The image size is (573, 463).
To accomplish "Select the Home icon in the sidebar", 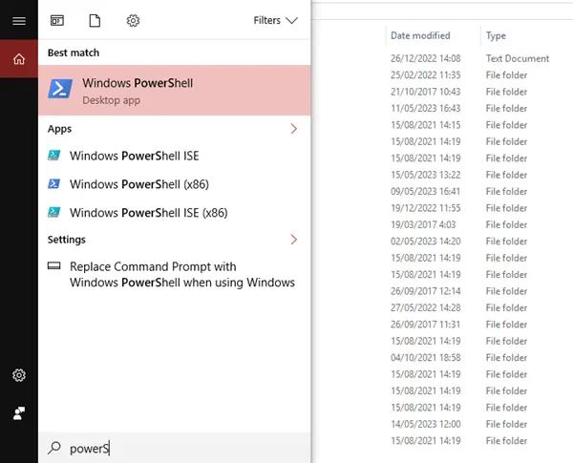I will click(x=19, y=59).
